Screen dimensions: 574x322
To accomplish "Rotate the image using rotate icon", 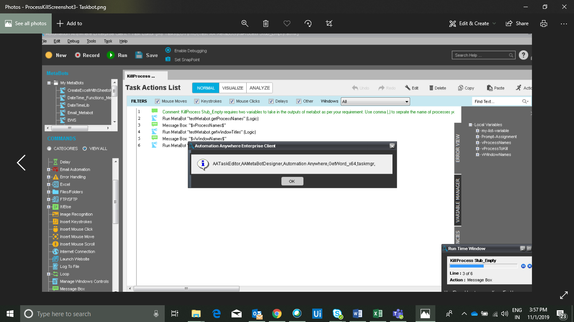I will (x=308, y=23).
